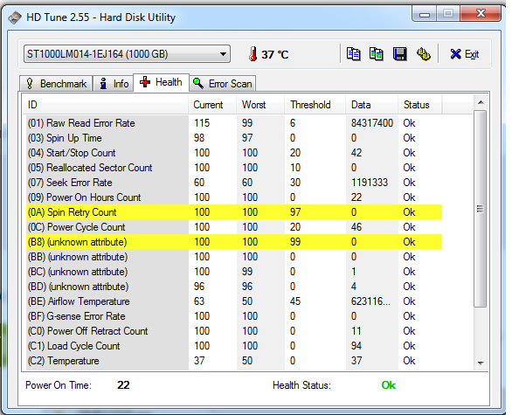Click the ID column header
Image resolution: width=512 pixels, height=415 pixels.
(105, 105)
